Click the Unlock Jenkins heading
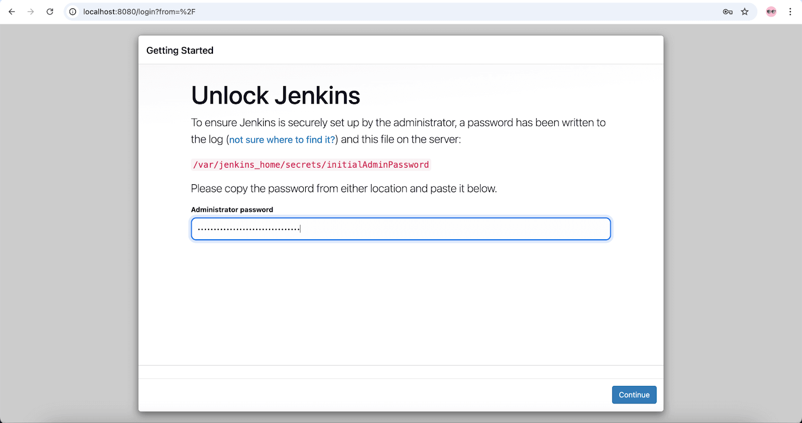 pos(276,96)
